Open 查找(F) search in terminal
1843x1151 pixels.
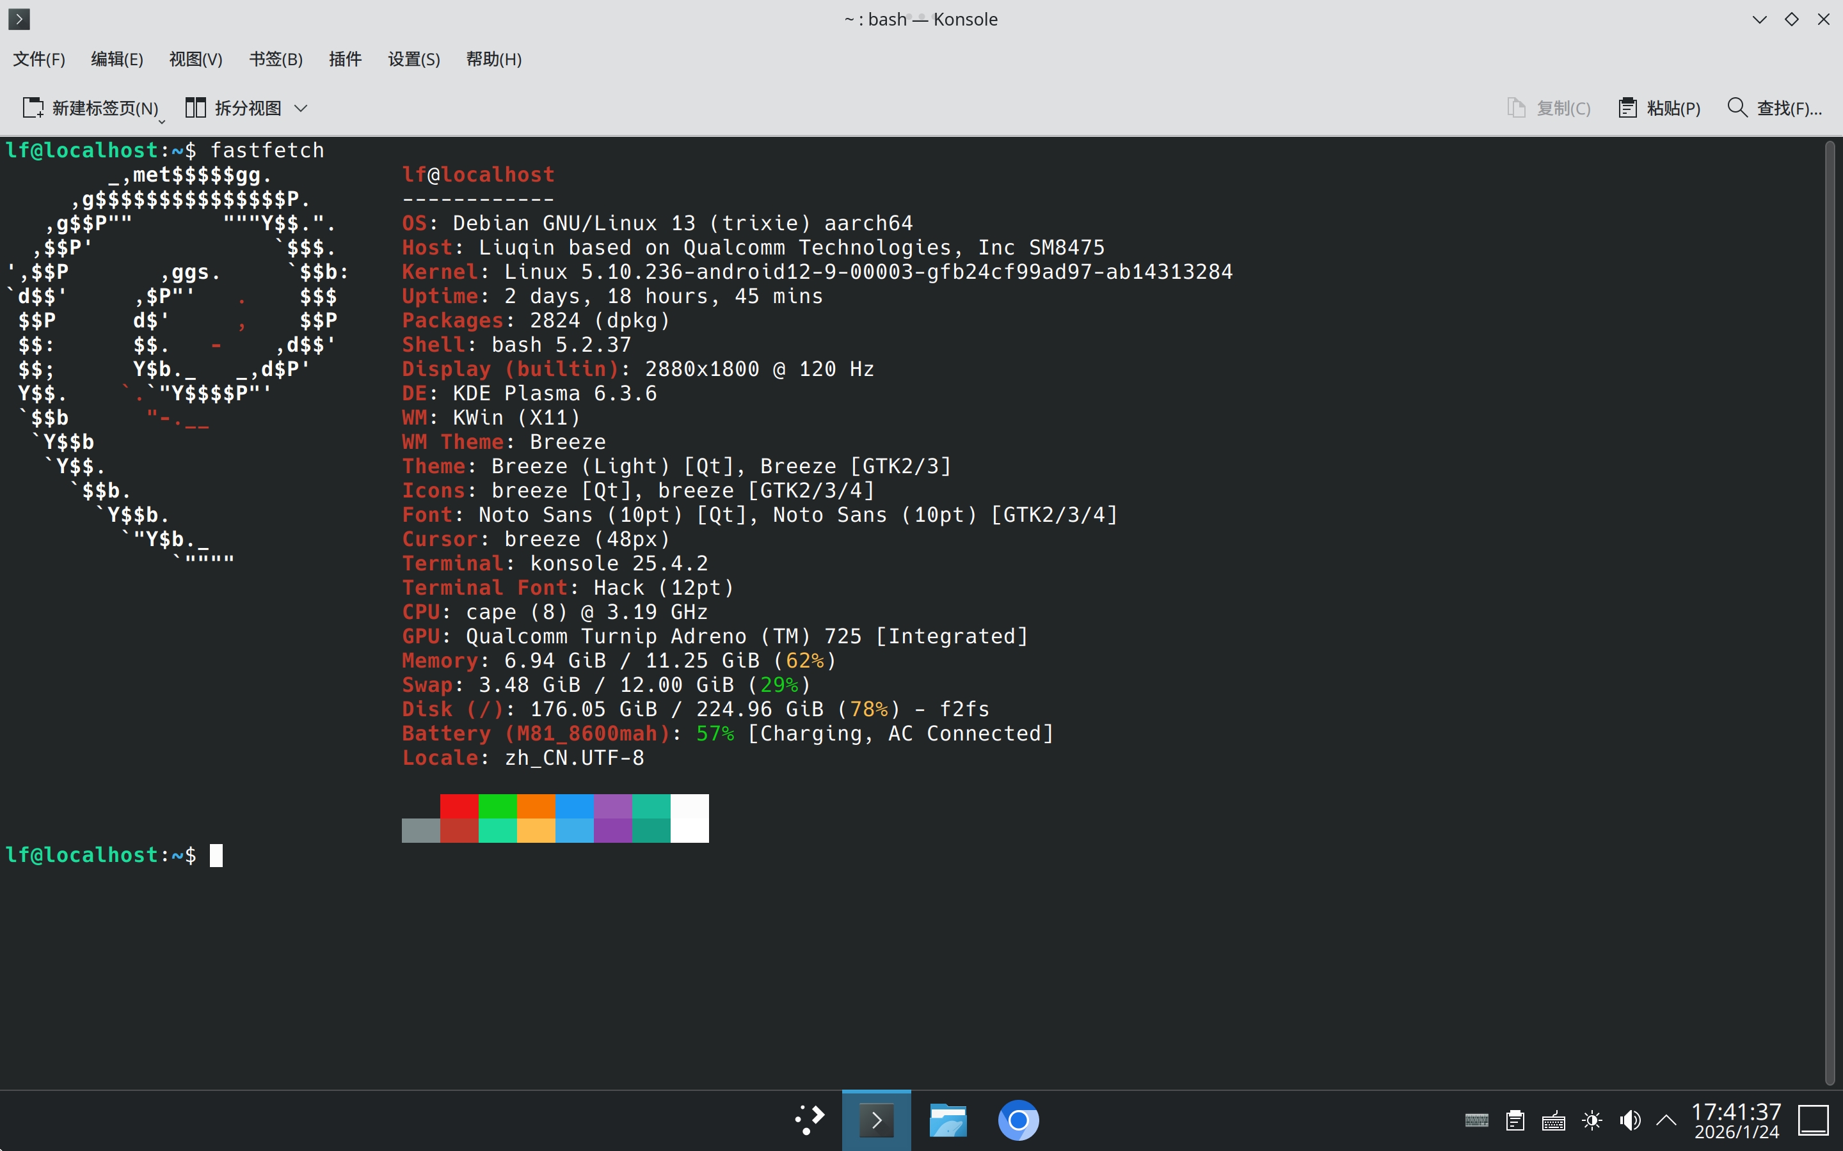1775,108
